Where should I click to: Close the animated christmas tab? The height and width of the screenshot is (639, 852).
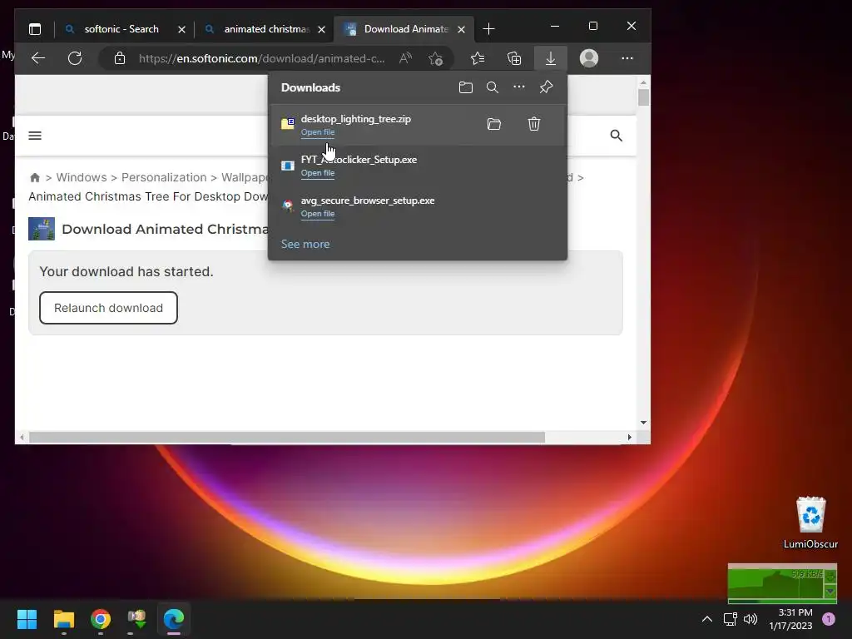click(x=322, y=29)
